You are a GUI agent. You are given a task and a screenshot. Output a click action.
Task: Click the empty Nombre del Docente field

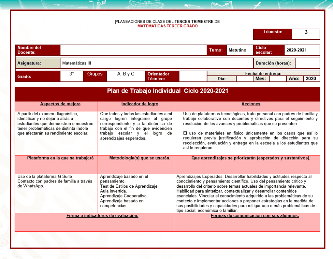133,50
